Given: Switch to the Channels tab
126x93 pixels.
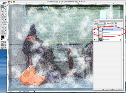Looking at the screenshot, I should click(x=102, y=21).
